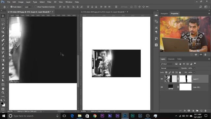Select the Eraser tool
This screenshot has width=211, height=119.
click(x=3, y=57)
